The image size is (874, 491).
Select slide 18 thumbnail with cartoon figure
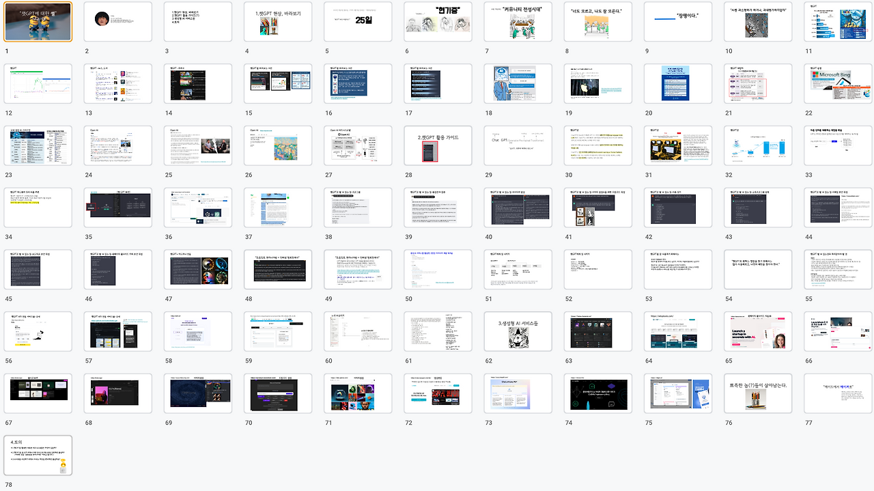pyautogui.click(x=518, y=83)
